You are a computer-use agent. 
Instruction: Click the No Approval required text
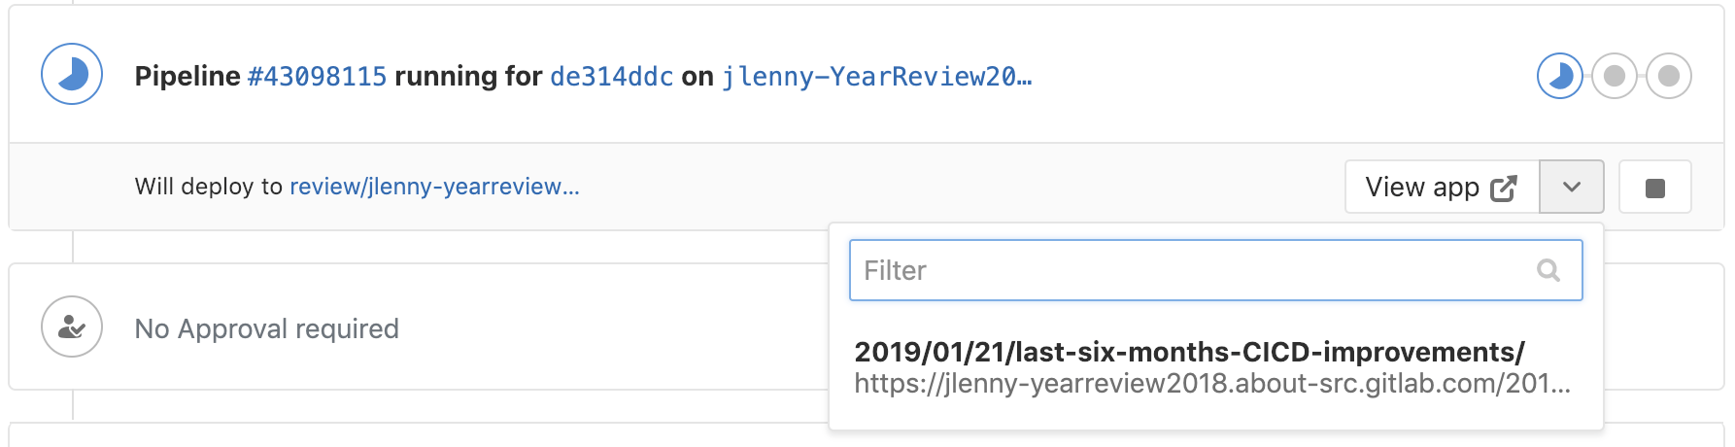point(267,328)
